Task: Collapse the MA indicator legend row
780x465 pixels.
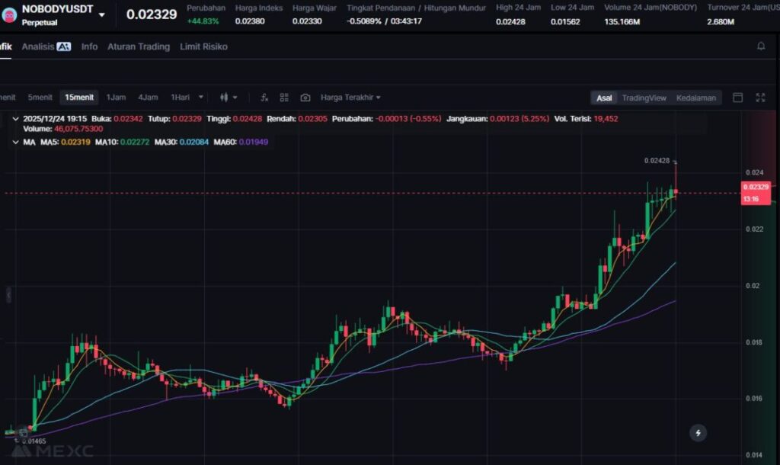Action: point(16,142)
